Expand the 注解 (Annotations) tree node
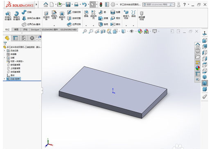Viewport: 215px width, 149px height. point(5,57)
